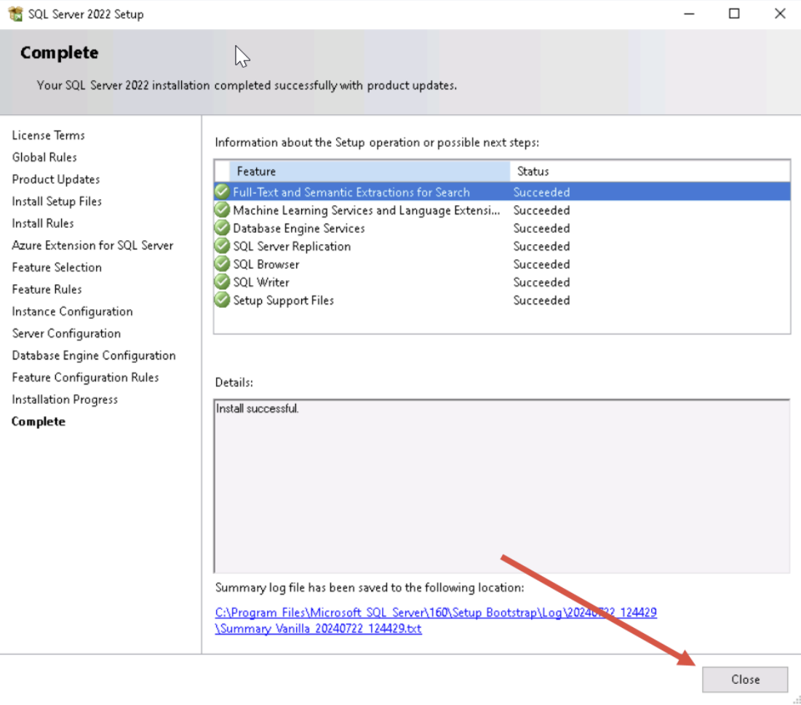Viewport: 801px width, 705px height.
Task: Click in the Details text box showing Install successful
Action: pyautogui.click(x=502, y=486)
